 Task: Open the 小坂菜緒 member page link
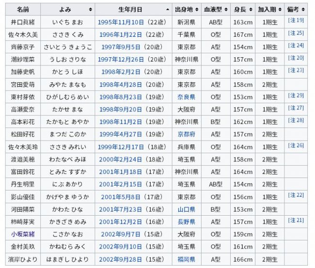click(x=23, y=234)
